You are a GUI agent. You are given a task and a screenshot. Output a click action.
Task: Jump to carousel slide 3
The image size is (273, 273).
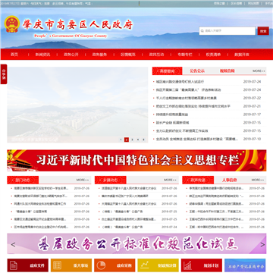click(x=132, y=140)
